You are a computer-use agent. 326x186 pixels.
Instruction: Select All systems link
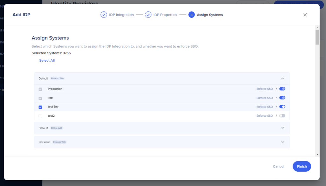point(47,60)
